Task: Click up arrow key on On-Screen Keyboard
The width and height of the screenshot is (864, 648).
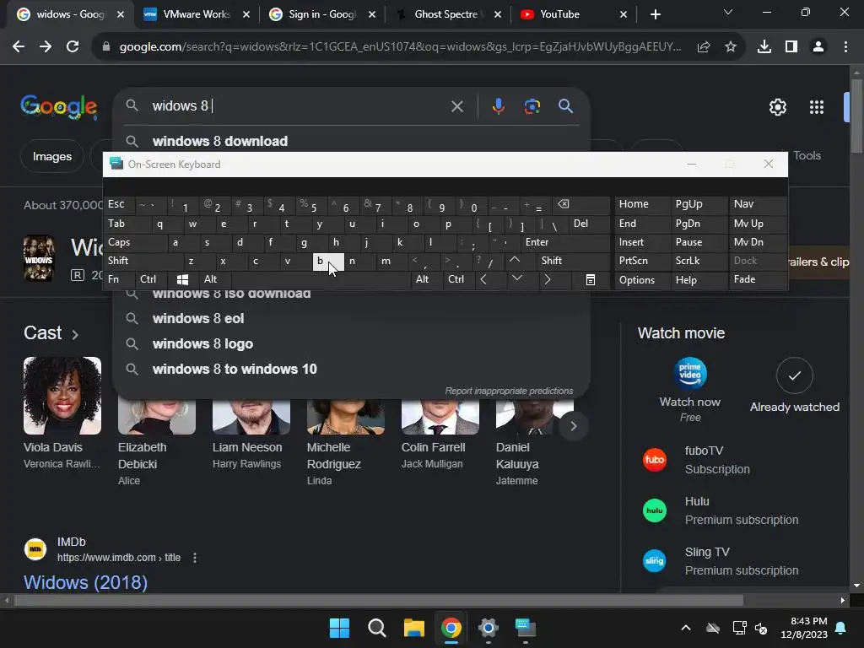Action: click(514, 260)
